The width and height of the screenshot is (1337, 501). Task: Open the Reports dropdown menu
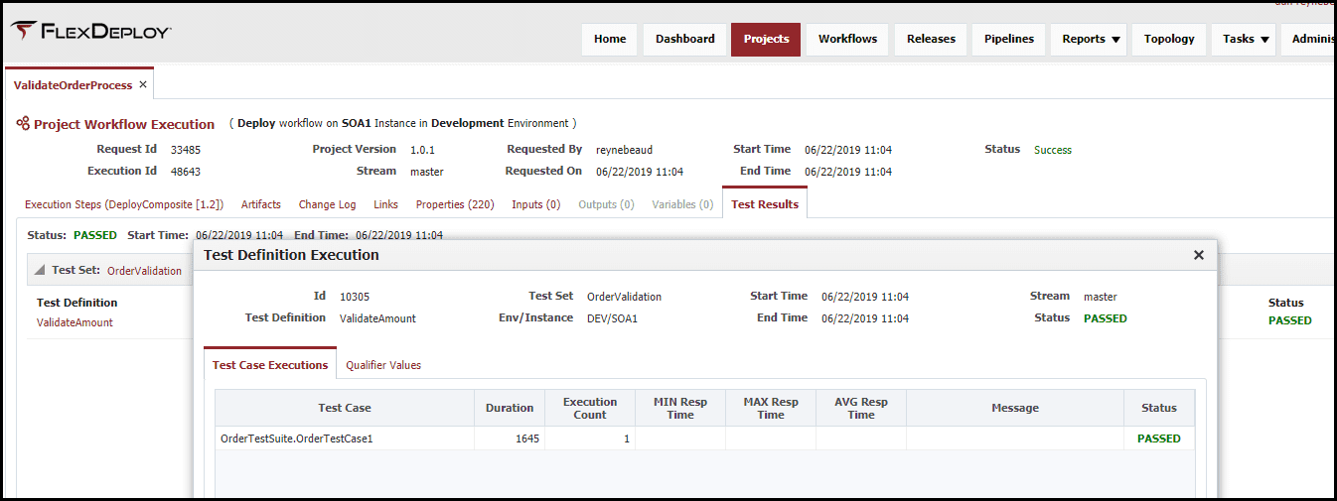click(x=1091, y=39)
